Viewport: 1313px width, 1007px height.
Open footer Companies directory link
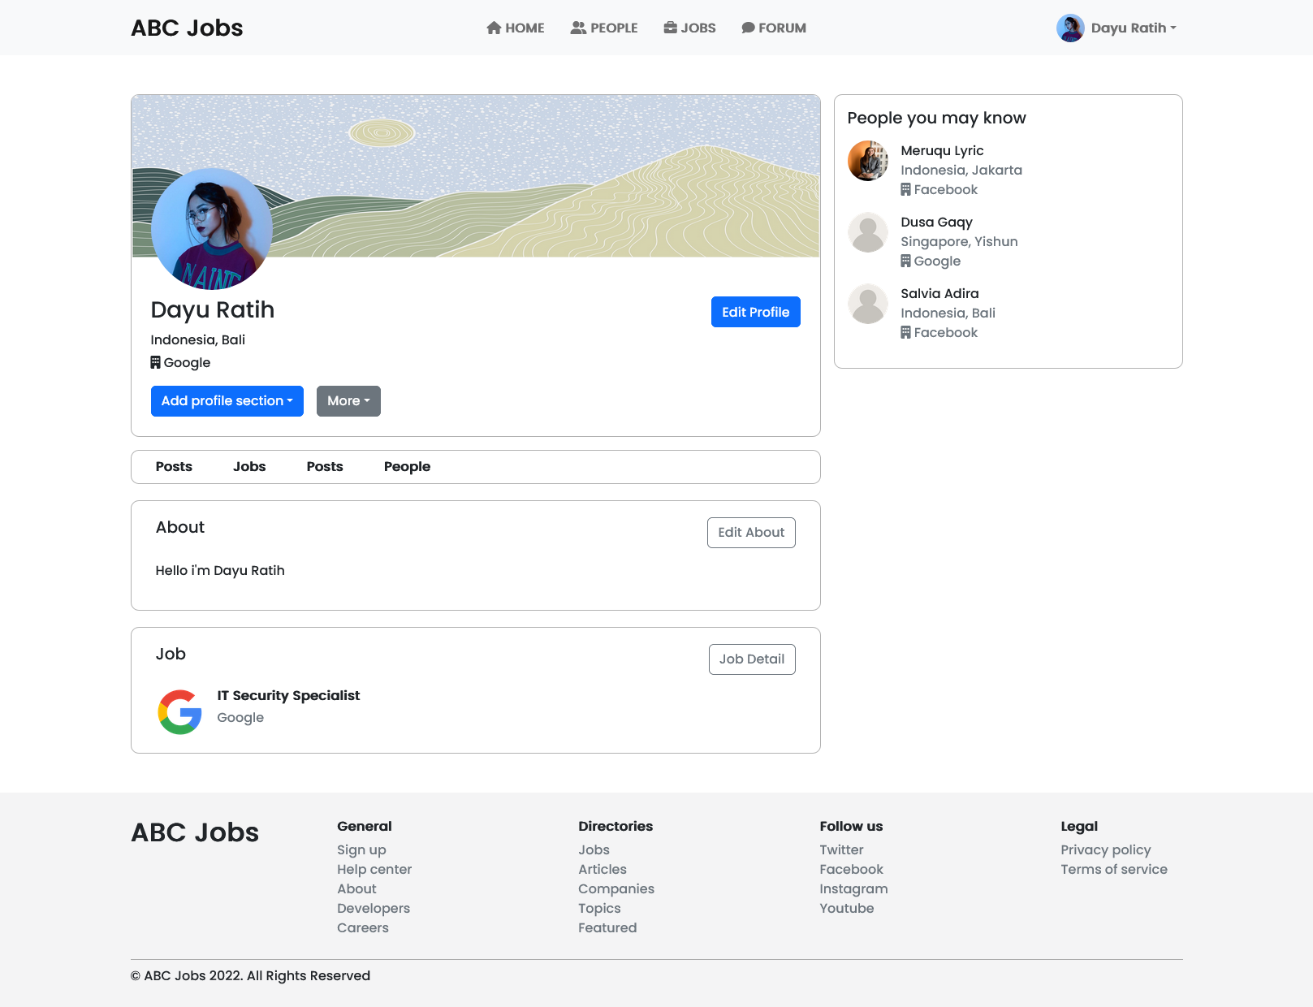point(616,888)
